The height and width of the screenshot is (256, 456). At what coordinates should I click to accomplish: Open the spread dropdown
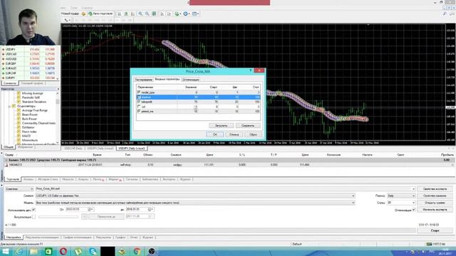point(413,203)
